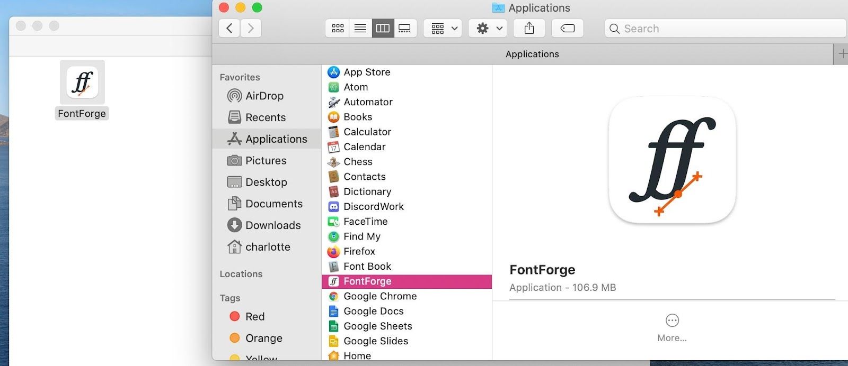Click the 'Application - 106.9 MB' text
This screenshot has height=366, width=848.
[x=562, y=287]
